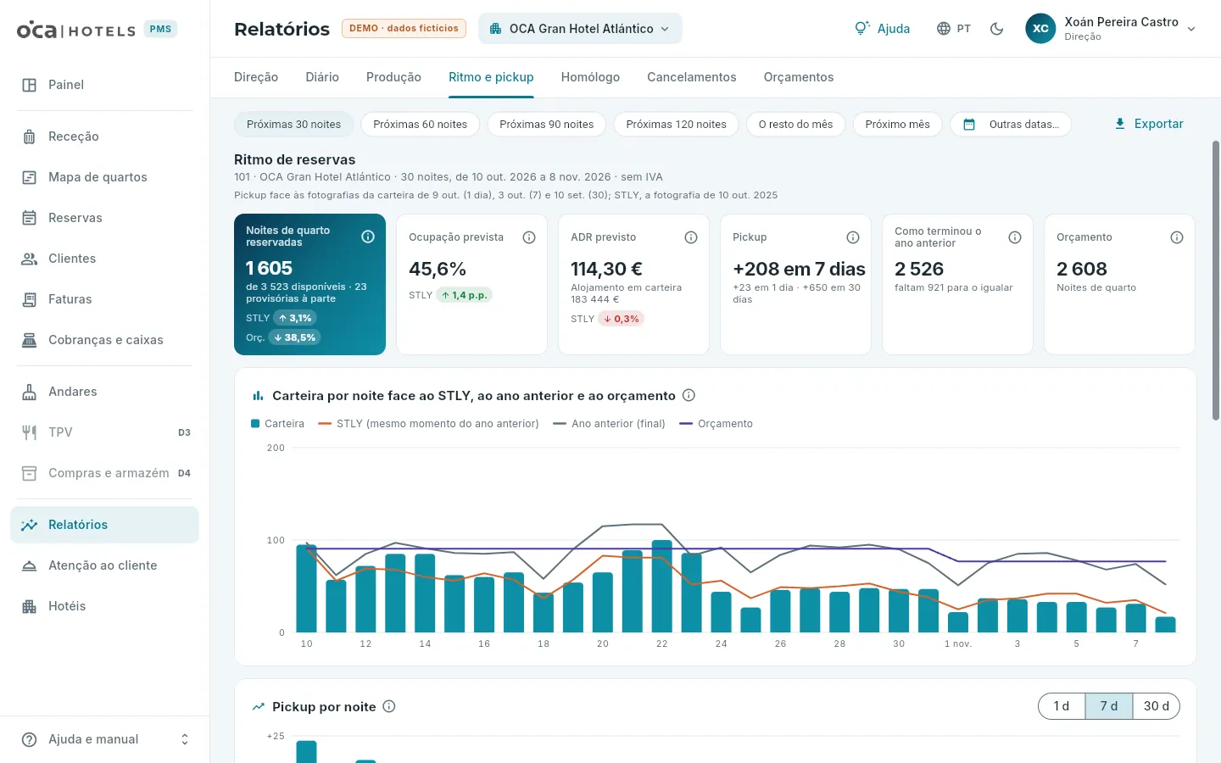
Task: Click info icon beside Pickup por noite
Action: [x=389, y=706]
